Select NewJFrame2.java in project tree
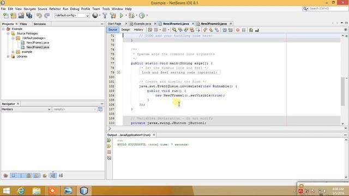This screenshot has width=349, height=196. [38, 47]
